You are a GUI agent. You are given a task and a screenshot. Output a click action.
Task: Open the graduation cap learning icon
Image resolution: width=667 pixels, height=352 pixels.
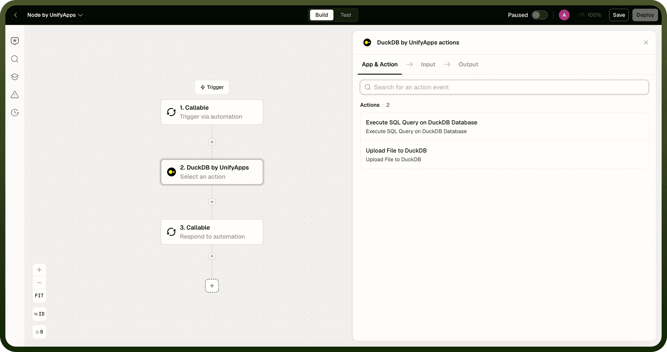pyautogui.click(x=15, y=77)
